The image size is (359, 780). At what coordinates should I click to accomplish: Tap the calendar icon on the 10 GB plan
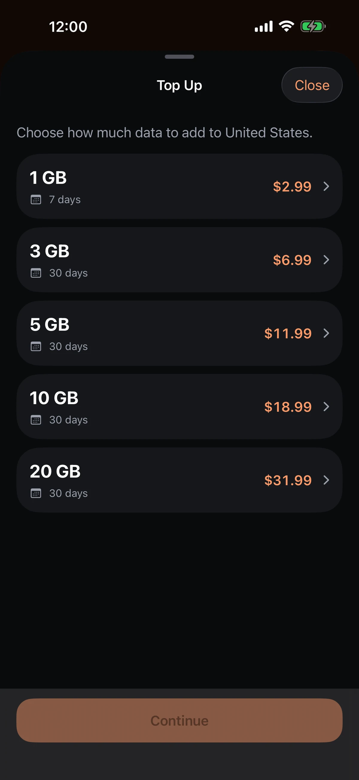(x=36, y=420)
